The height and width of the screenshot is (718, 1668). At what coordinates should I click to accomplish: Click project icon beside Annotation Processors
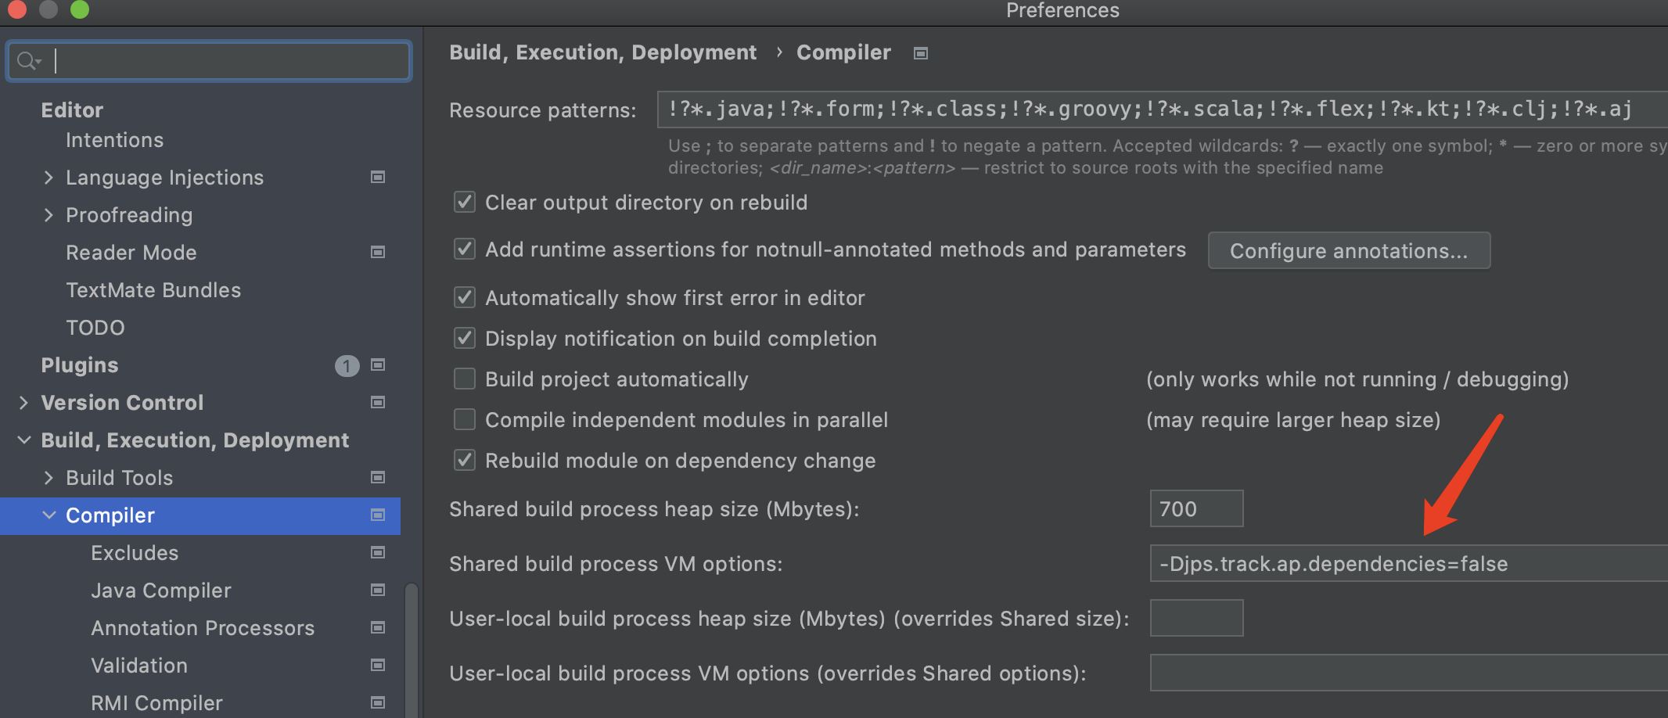[x=378, y=628]
